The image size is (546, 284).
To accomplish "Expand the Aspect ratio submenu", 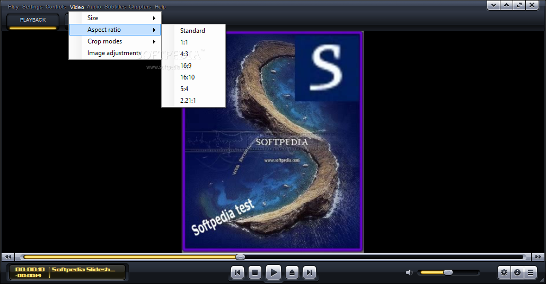I will [115, 30].
